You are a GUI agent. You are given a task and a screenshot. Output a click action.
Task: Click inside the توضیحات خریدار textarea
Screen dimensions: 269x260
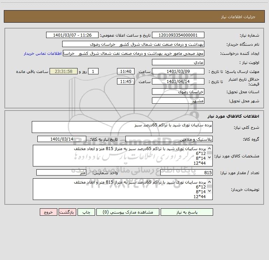123,189
